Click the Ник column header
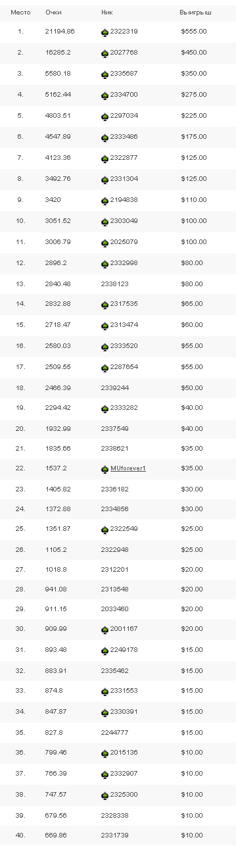 point(107,12)
